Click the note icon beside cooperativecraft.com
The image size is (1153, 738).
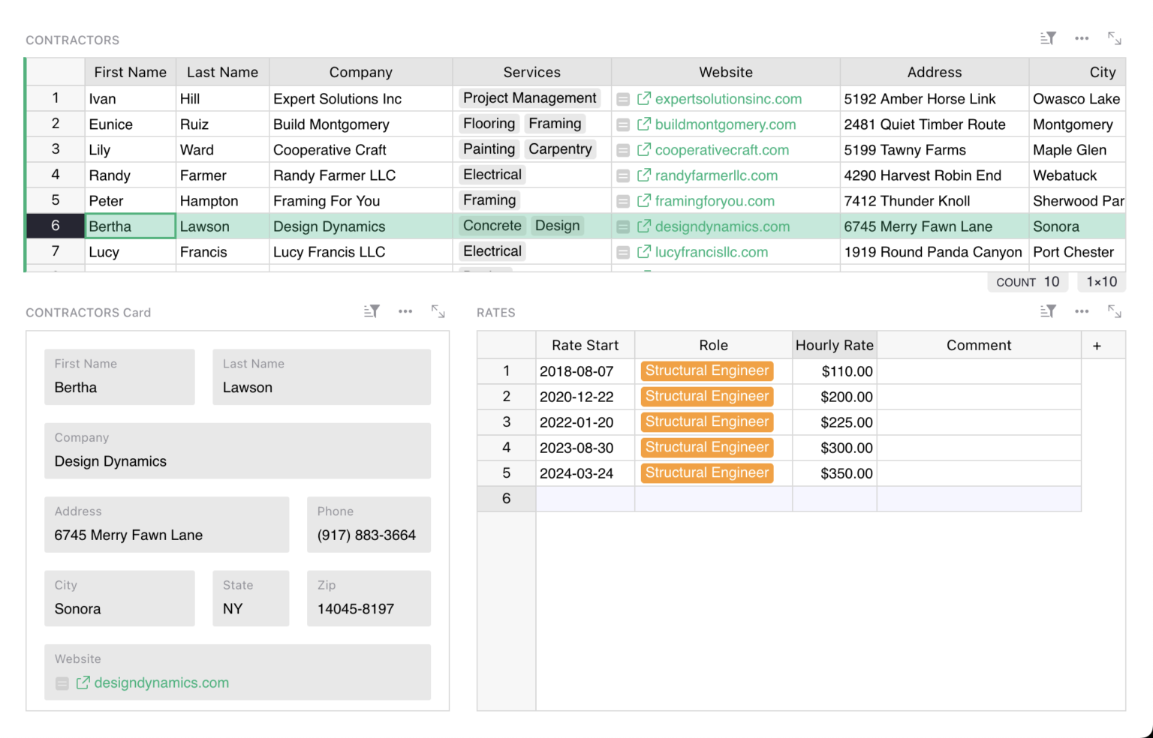pos(624,150)
